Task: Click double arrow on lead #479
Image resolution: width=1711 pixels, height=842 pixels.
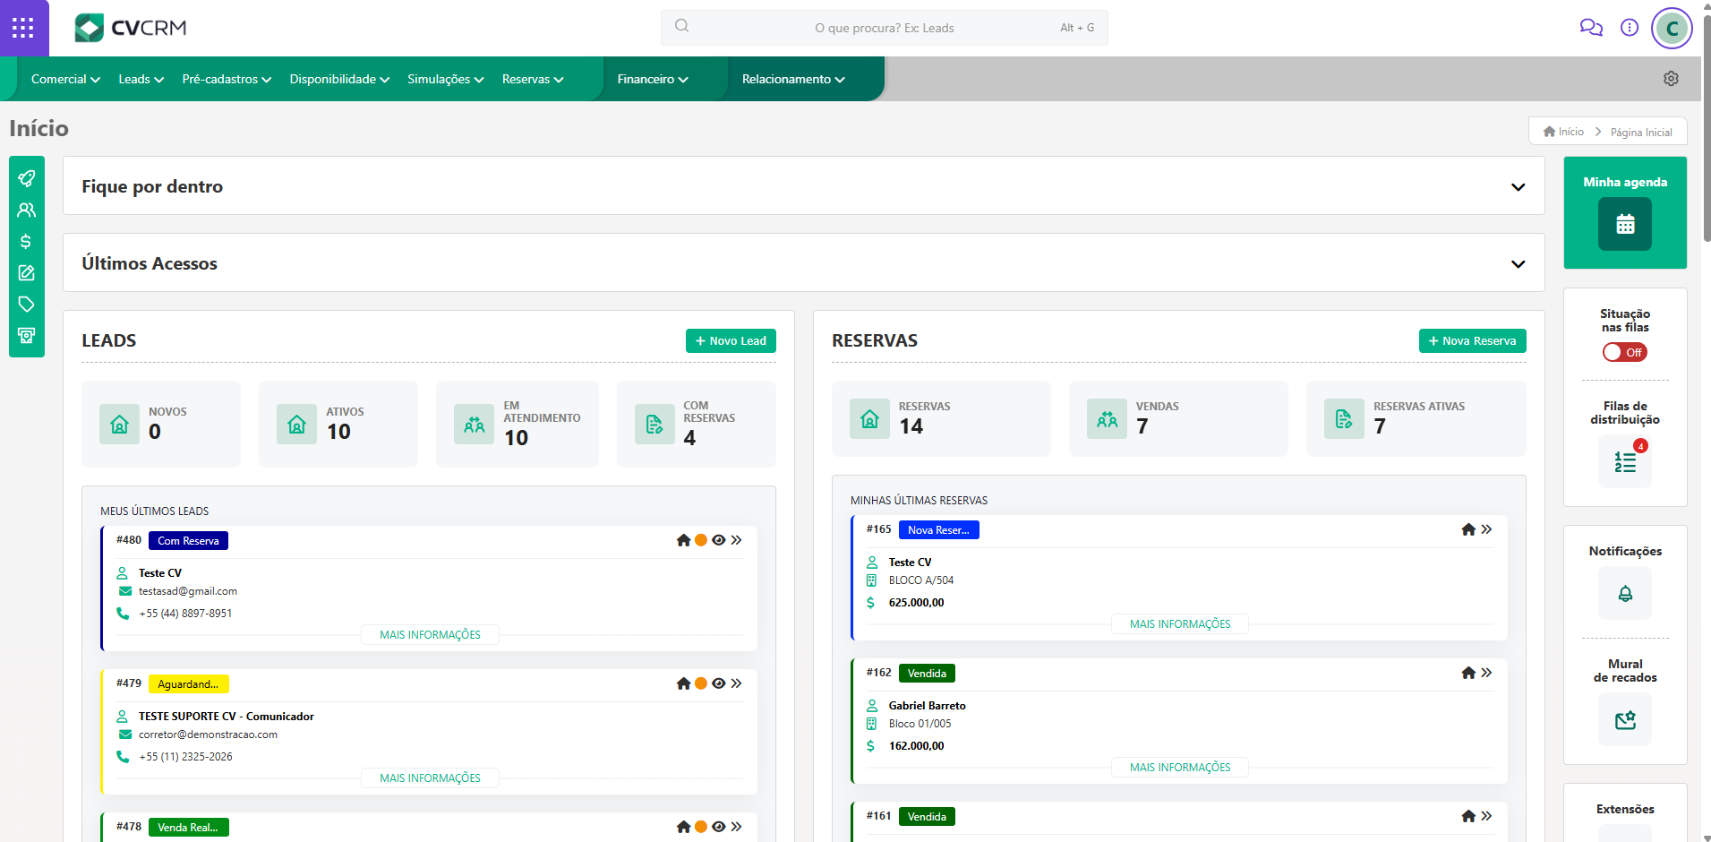Action: [736, 683]
